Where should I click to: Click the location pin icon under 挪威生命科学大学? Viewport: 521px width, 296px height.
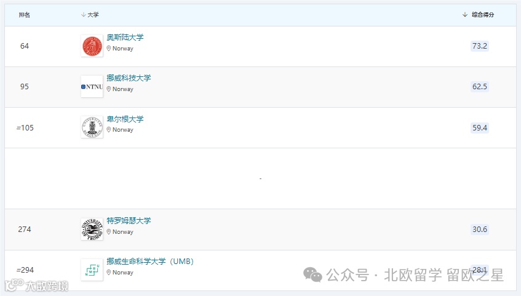pyautogui.click(x=109, y=273)
